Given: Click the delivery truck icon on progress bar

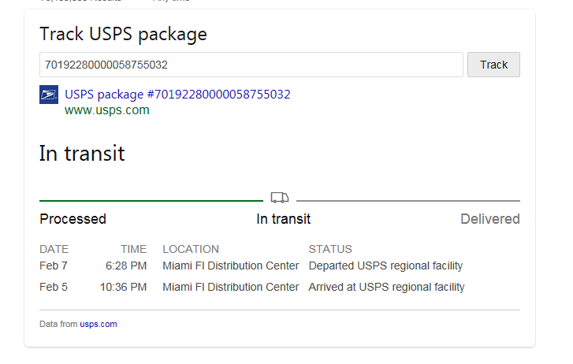Looking at the screenshot, I should pos(280,198).
